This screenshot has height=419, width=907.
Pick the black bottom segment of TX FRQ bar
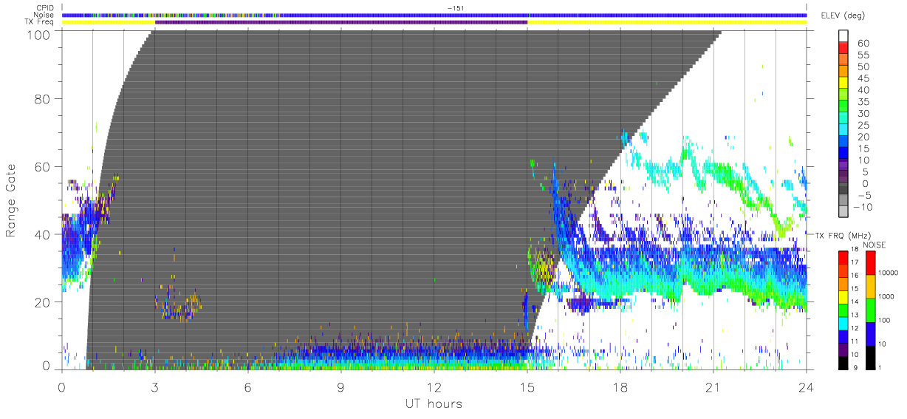click(844, 364)
